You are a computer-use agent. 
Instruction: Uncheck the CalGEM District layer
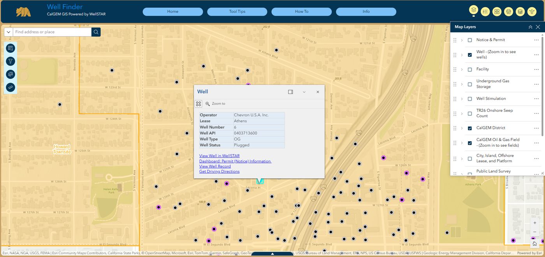click(x=470, y=128)
